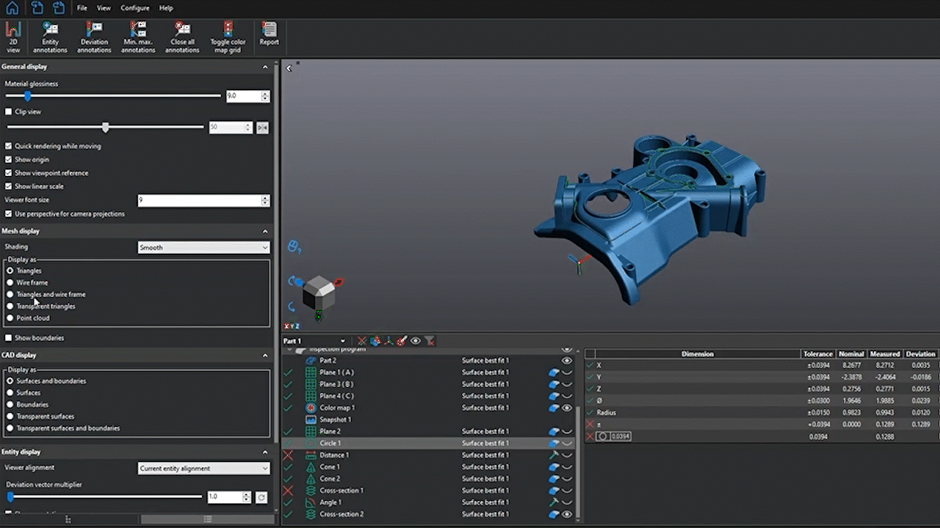Click the reset button beside deviation multiplier
940x528 pixels.
[x=261, y=497]
